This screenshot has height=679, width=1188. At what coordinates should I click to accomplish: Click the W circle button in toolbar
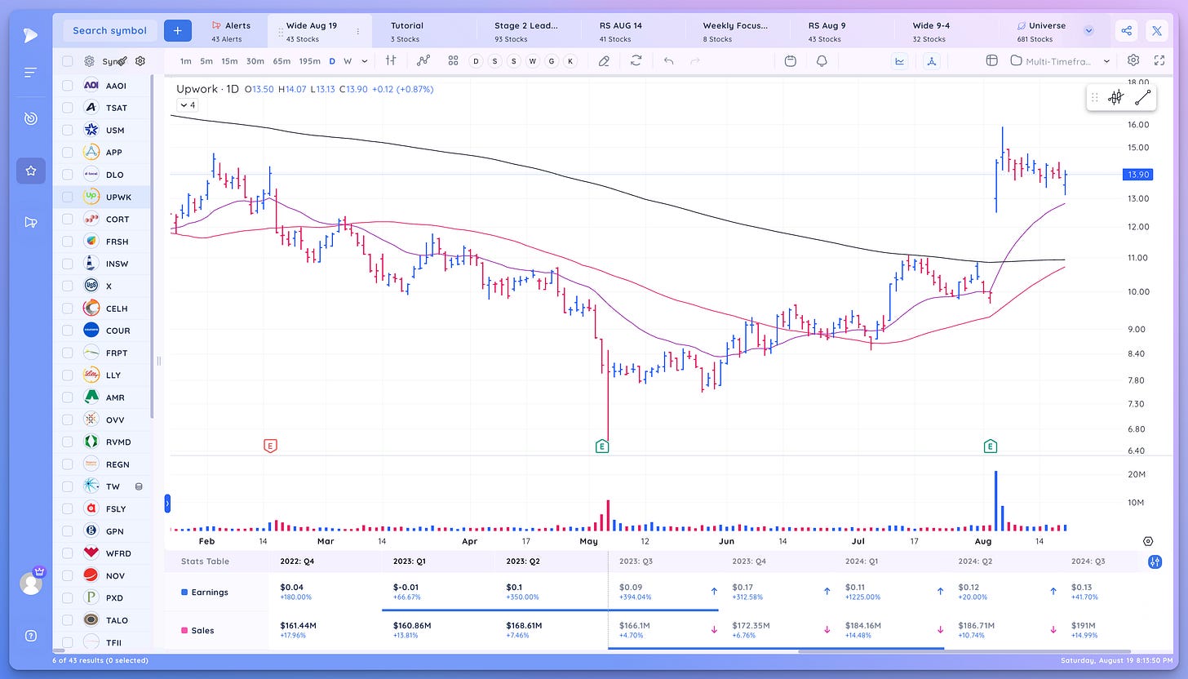coord(532,61)
